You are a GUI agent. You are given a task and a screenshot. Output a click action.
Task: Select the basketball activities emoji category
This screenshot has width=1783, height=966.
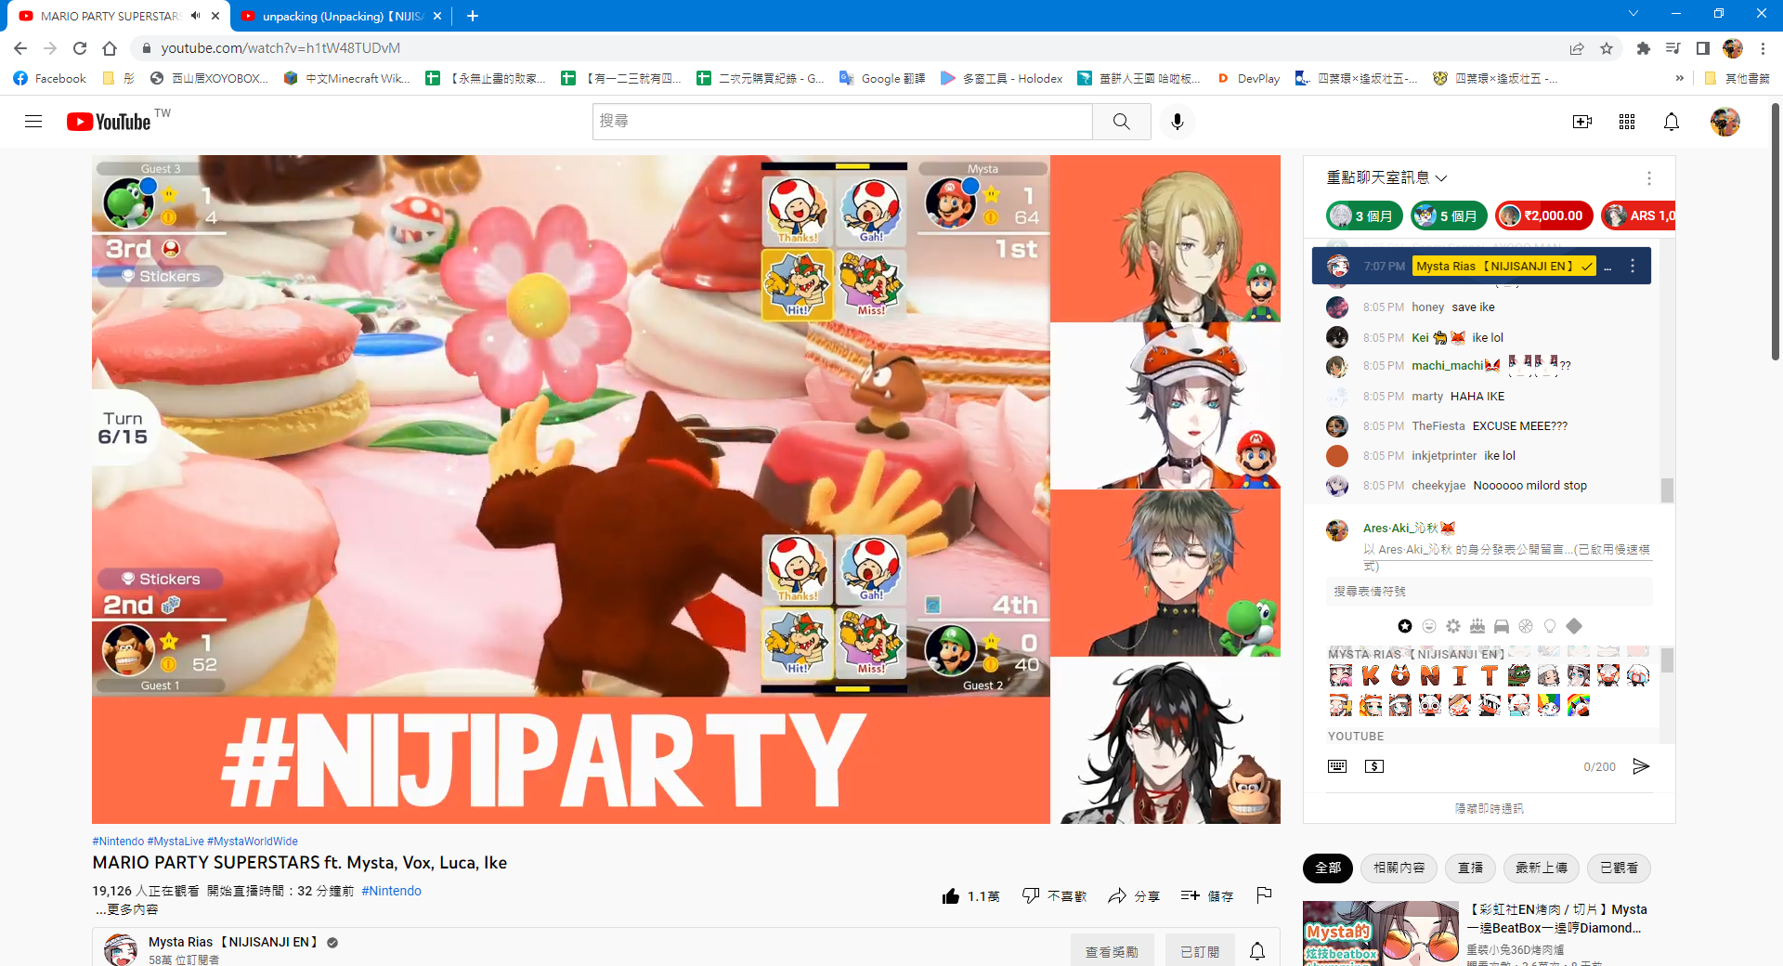click(1526, 626)
